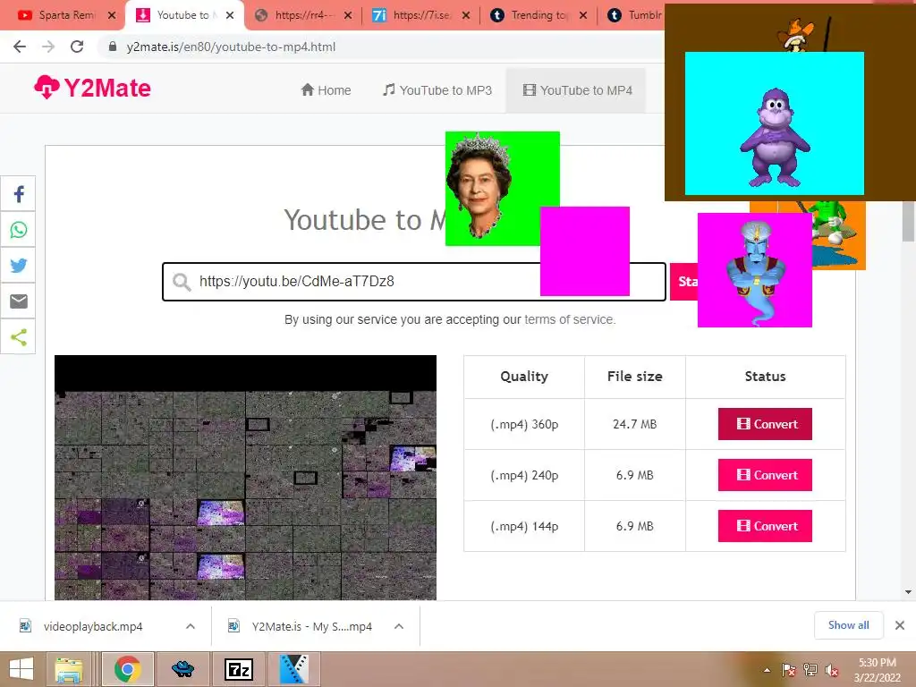Close the Trending tab
The height and width of the screenshot is (687, 916).
pos(583,16)
